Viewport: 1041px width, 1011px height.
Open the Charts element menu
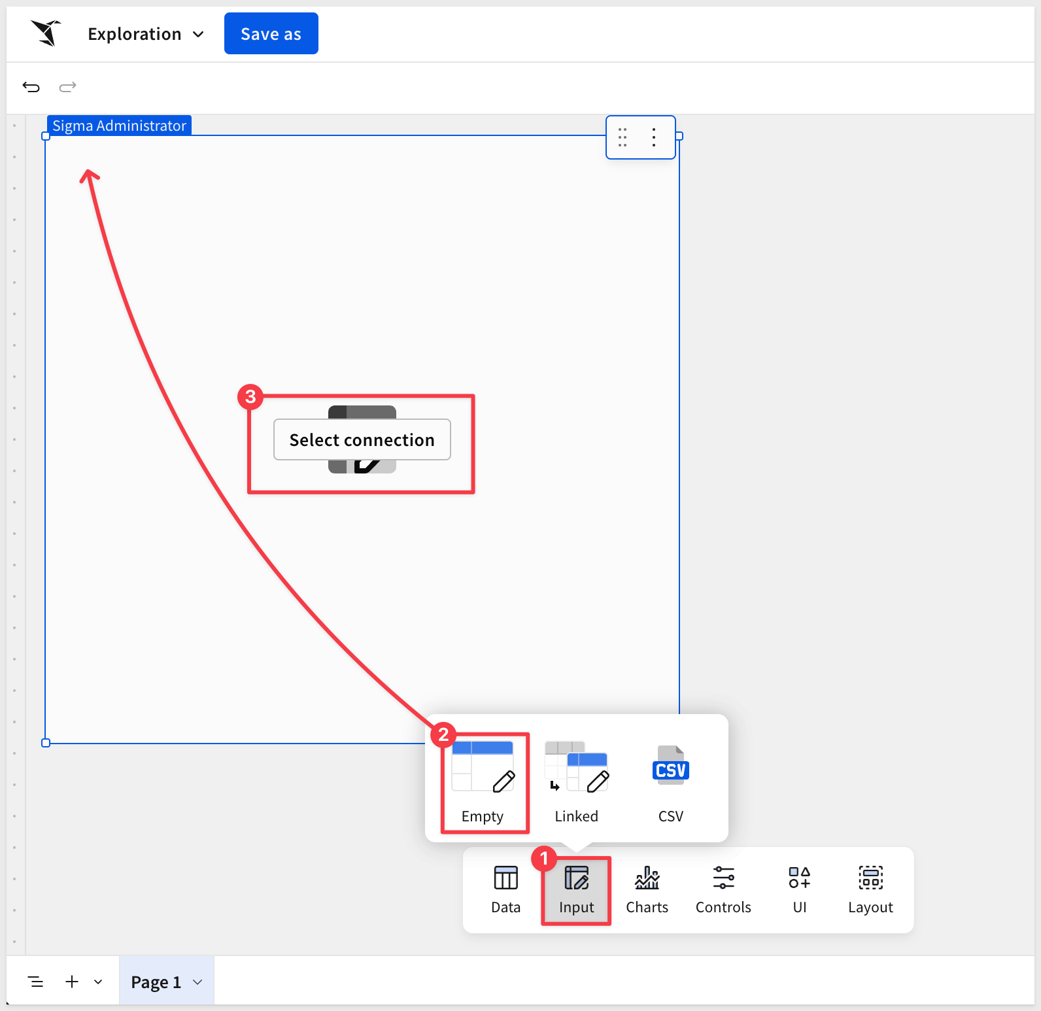[647, 889]
